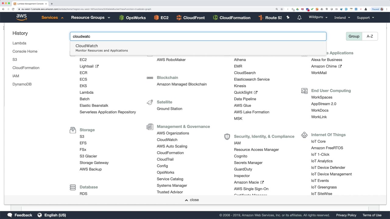Expand the Resource Groups dropdown
This screenshot has width=390, height=219.
[x=90, y=18]
